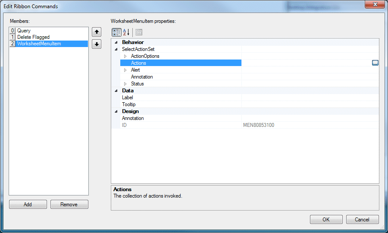The width and height of the screenshot is (388, 233).
Task: Switch property grid to Categorized view
Action: 116,32
